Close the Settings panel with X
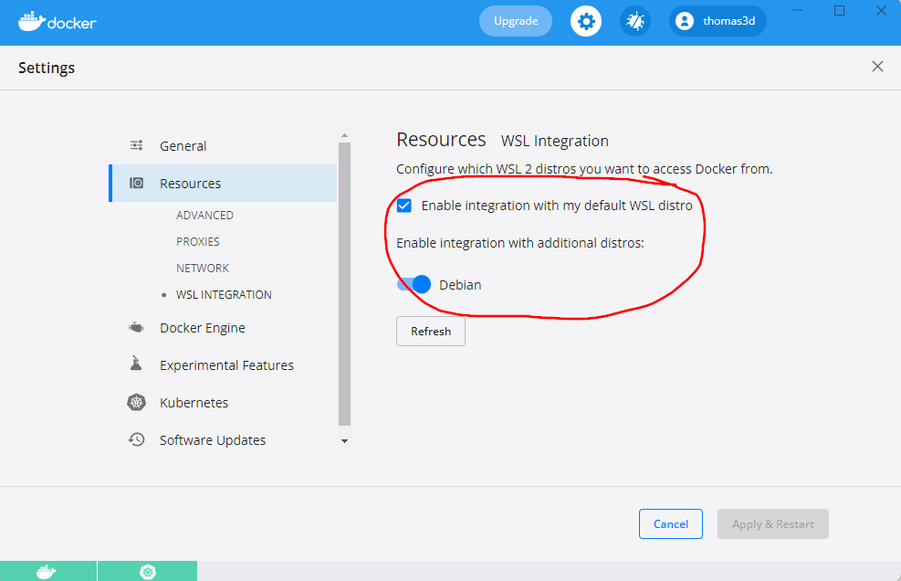 click(x=877, y=67)
